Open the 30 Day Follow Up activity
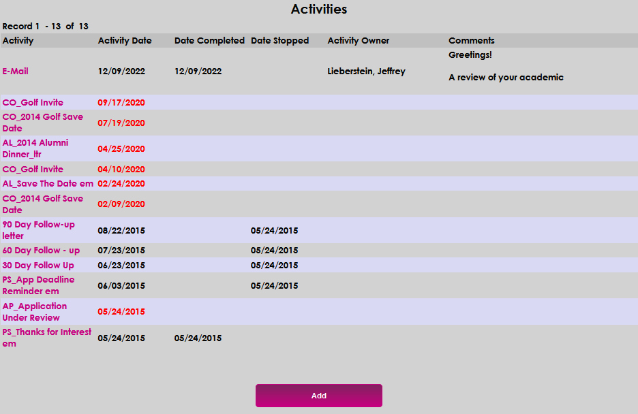 point(35,265)
